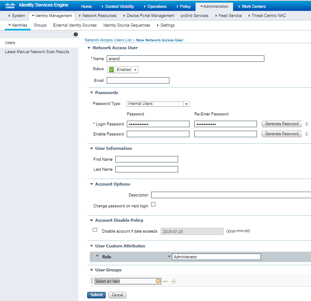
Task: Open the Policy menu
Action: (x=184, y=7)
